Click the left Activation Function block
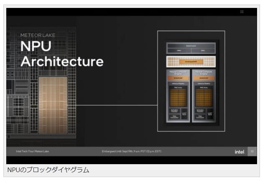The image size is (265, 180). click(175, 111)
